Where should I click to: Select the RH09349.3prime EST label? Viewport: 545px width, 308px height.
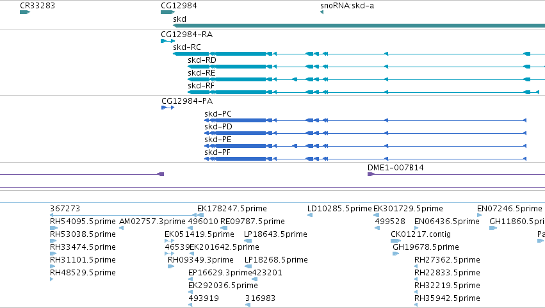200,260
